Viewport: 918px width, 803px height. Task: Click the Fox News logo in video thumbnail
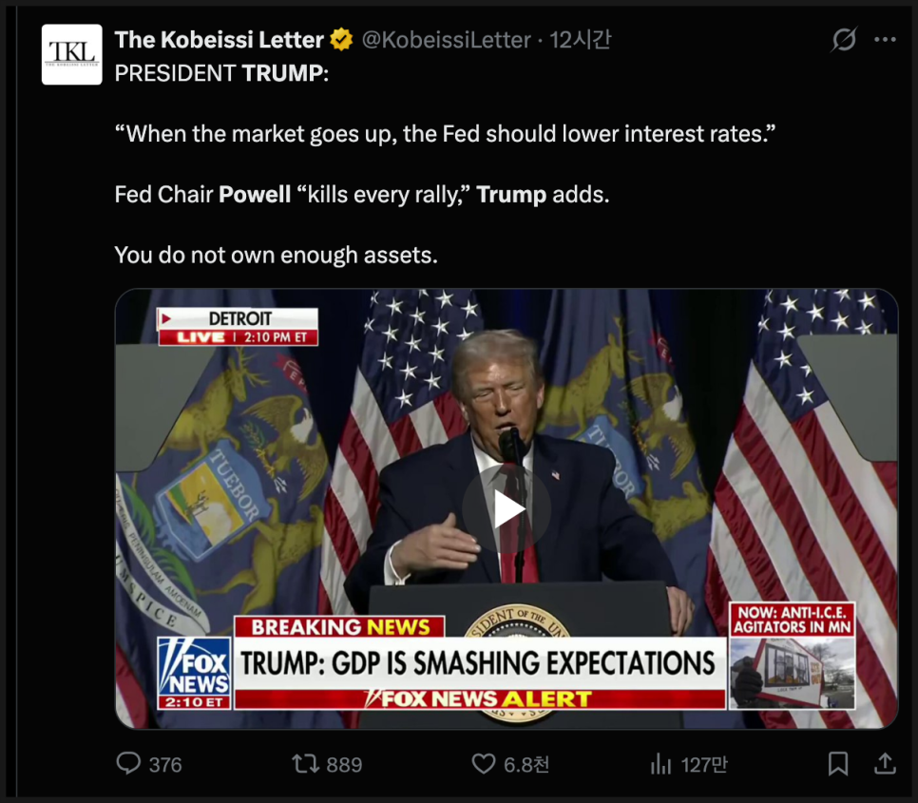point(194,673)
